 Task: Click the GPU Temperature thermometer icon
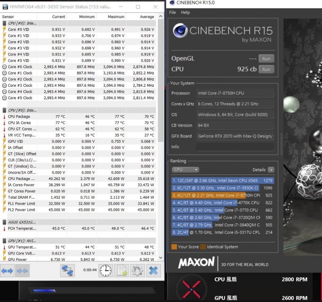4,247
